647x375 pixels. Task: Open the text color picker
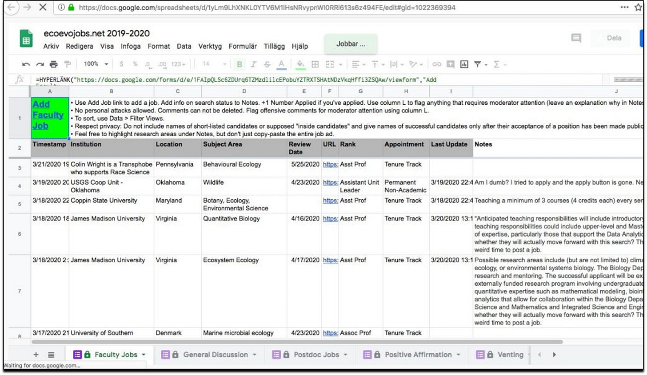(x=281, y=65)
